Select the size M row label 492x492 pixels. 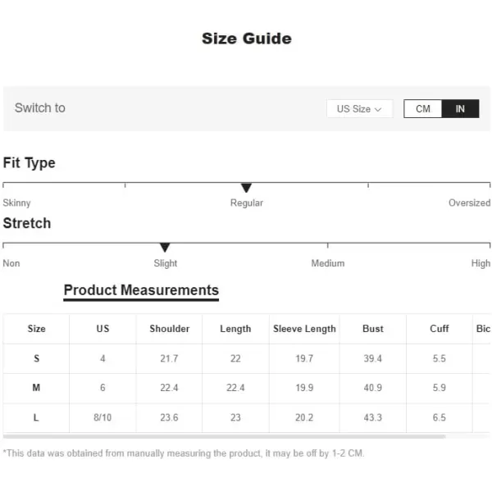(36, 388)
